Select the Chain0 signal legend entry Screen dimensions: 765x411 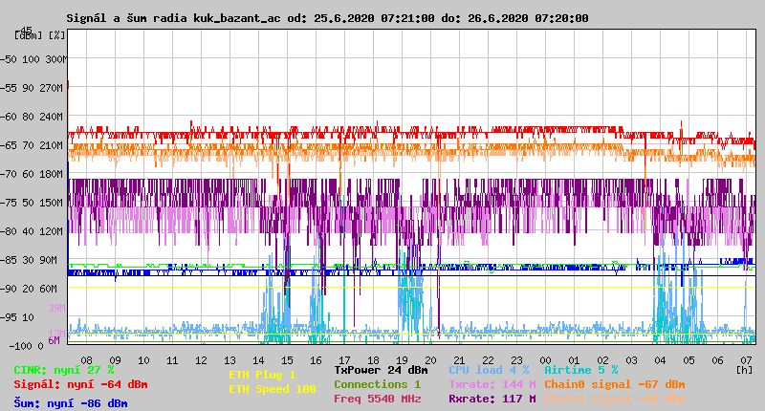pyautogui.click(x=614, y=384)
